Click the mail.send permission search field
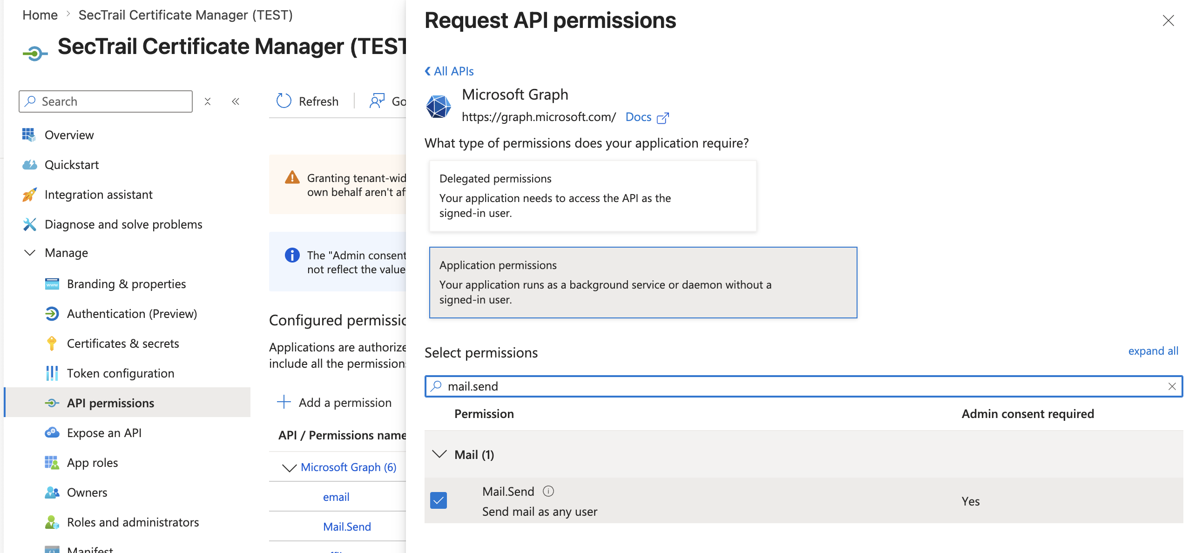 [804, 386]
